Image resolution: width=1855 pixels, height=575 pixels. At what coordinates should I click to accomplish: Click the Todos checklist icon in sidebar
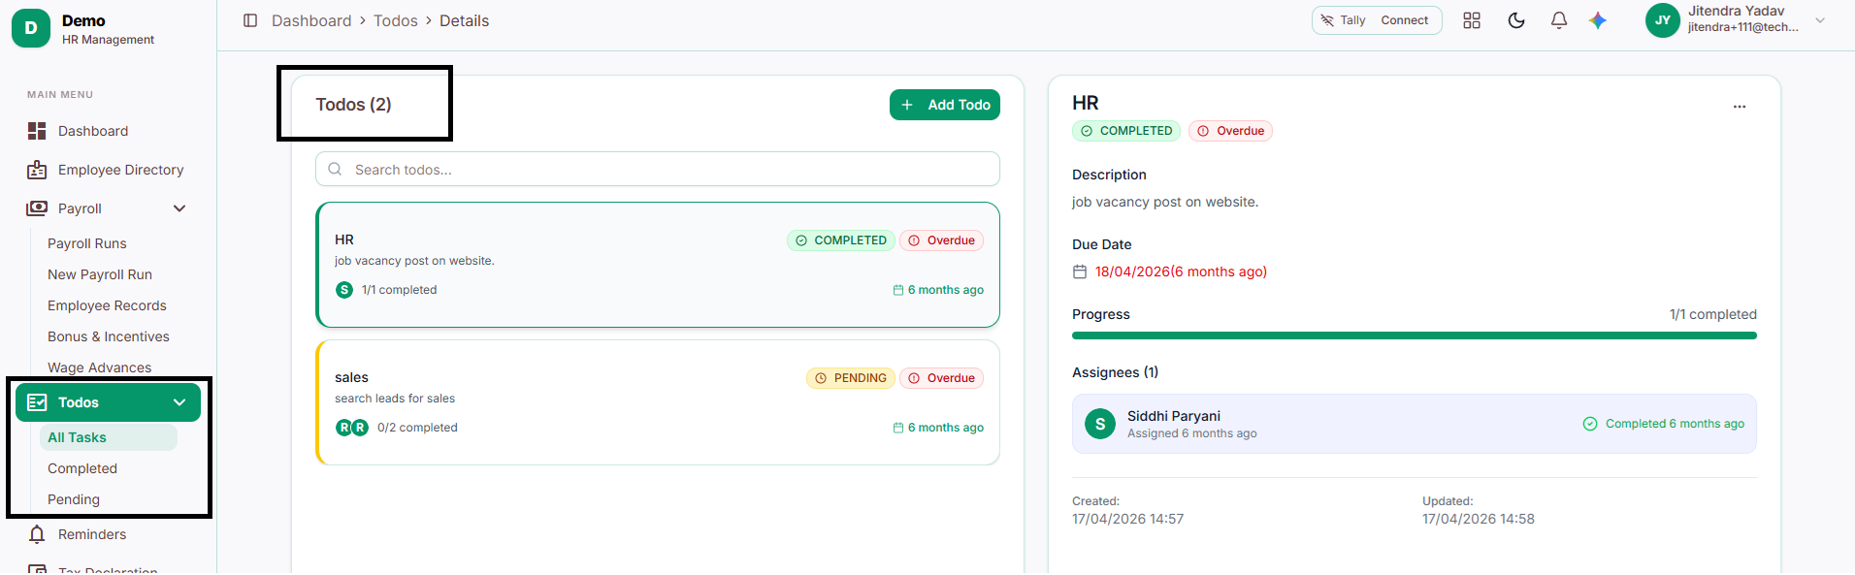point(37,402)
